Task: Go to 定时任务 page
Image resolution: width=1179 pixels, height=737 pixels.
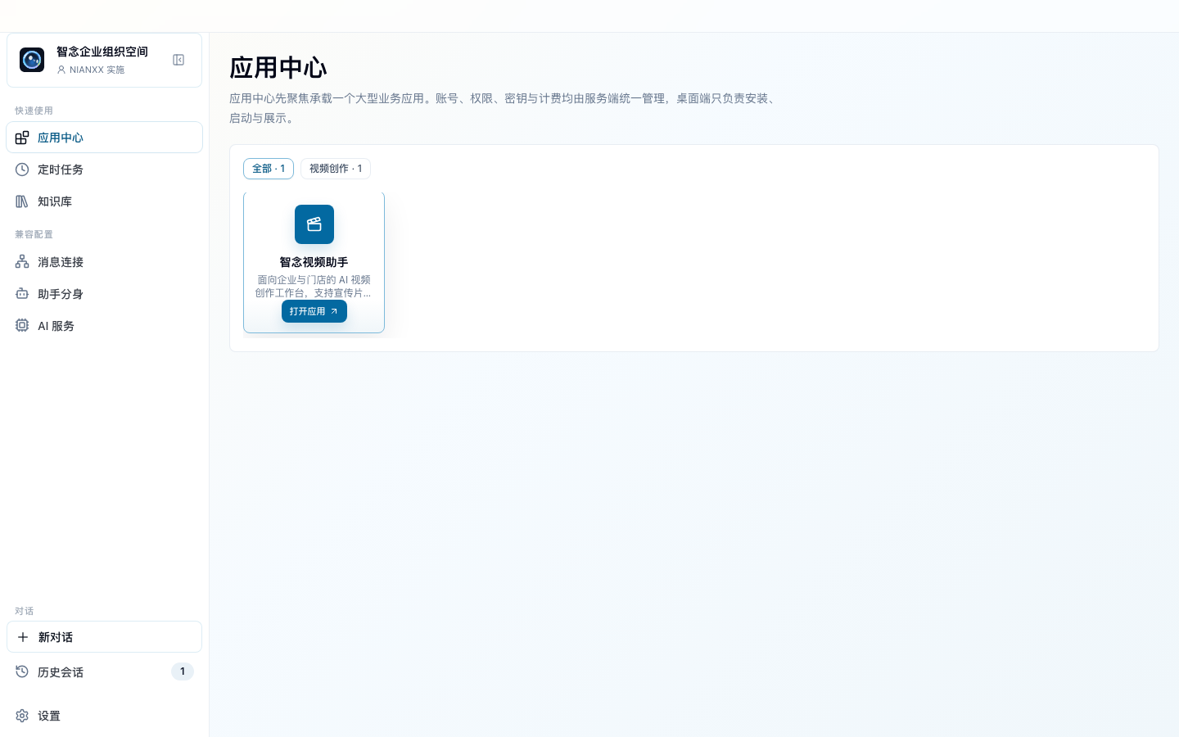Action: [104, 170]
